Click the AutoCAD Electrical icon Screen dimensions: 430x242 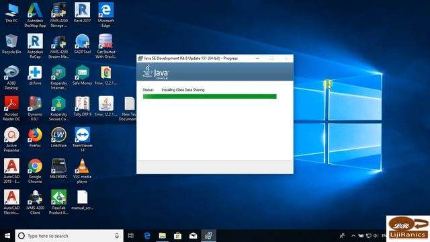(x=11, y=202)
